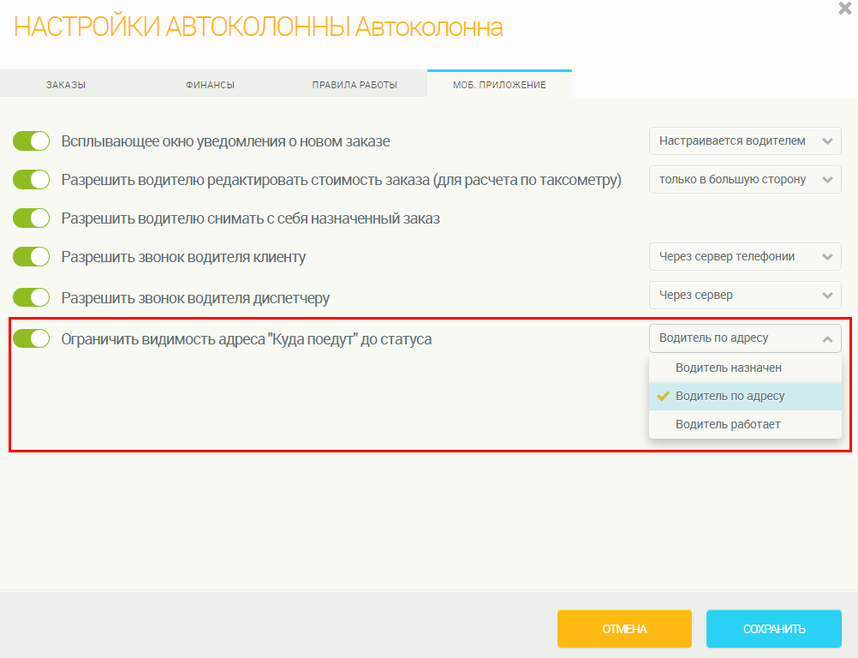The height and width of the screenshot is (658, 858).
Task: Disable limiting "Куда поедут" address visibility
Action: point(32,338)
